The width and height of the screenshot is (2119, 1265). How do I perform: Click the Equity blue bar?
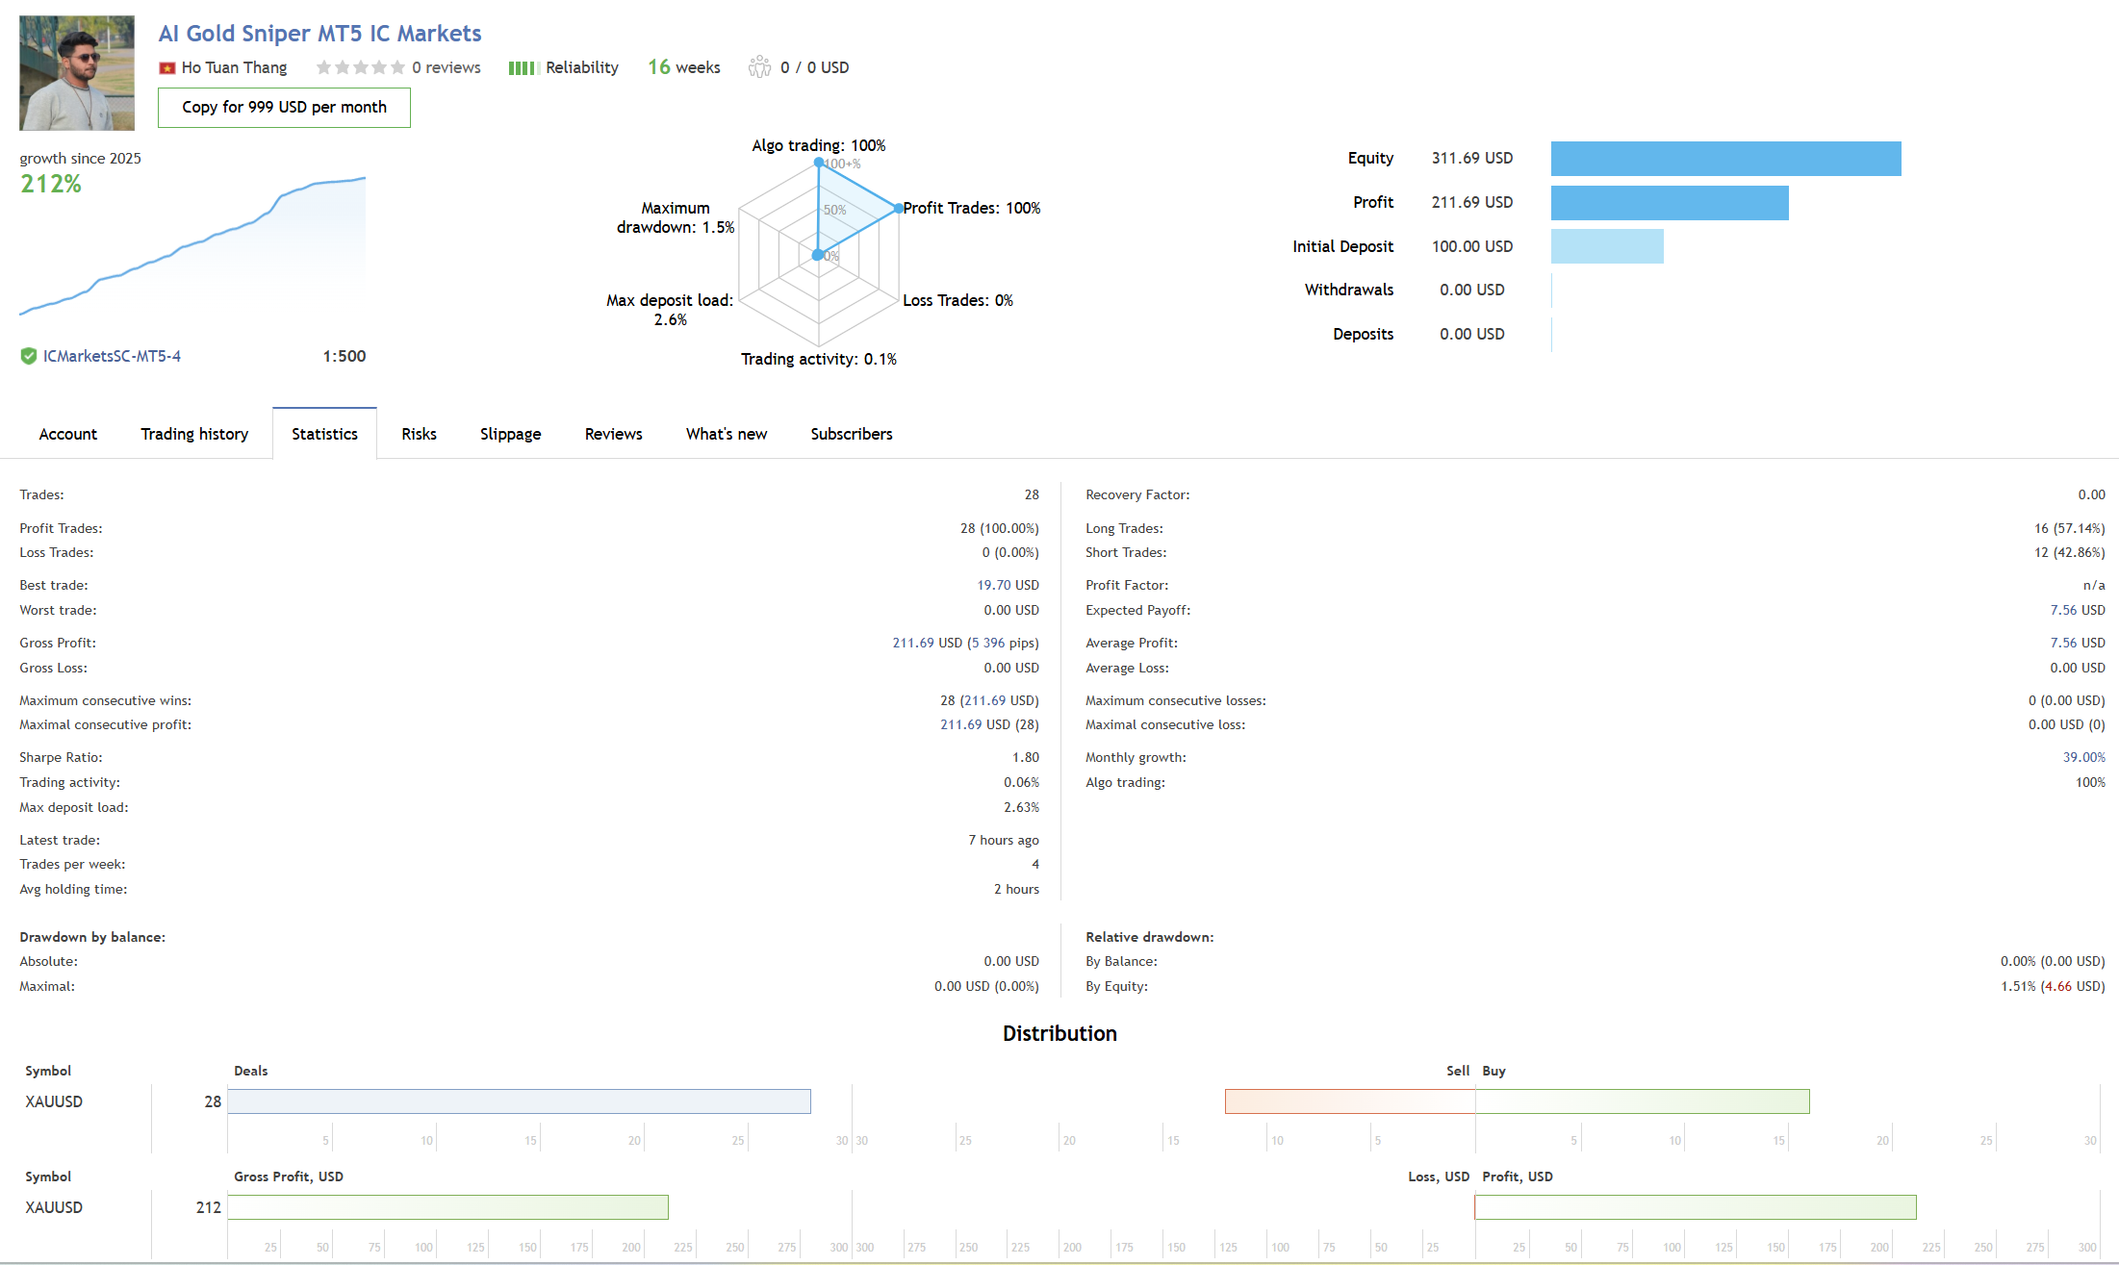(1724, 159)
